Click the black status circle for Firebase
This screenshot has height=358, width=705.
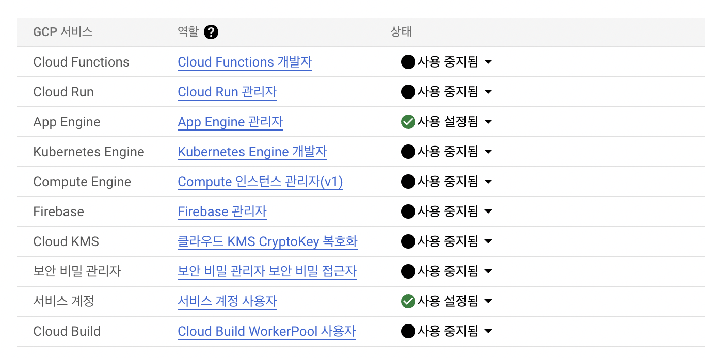408,212
